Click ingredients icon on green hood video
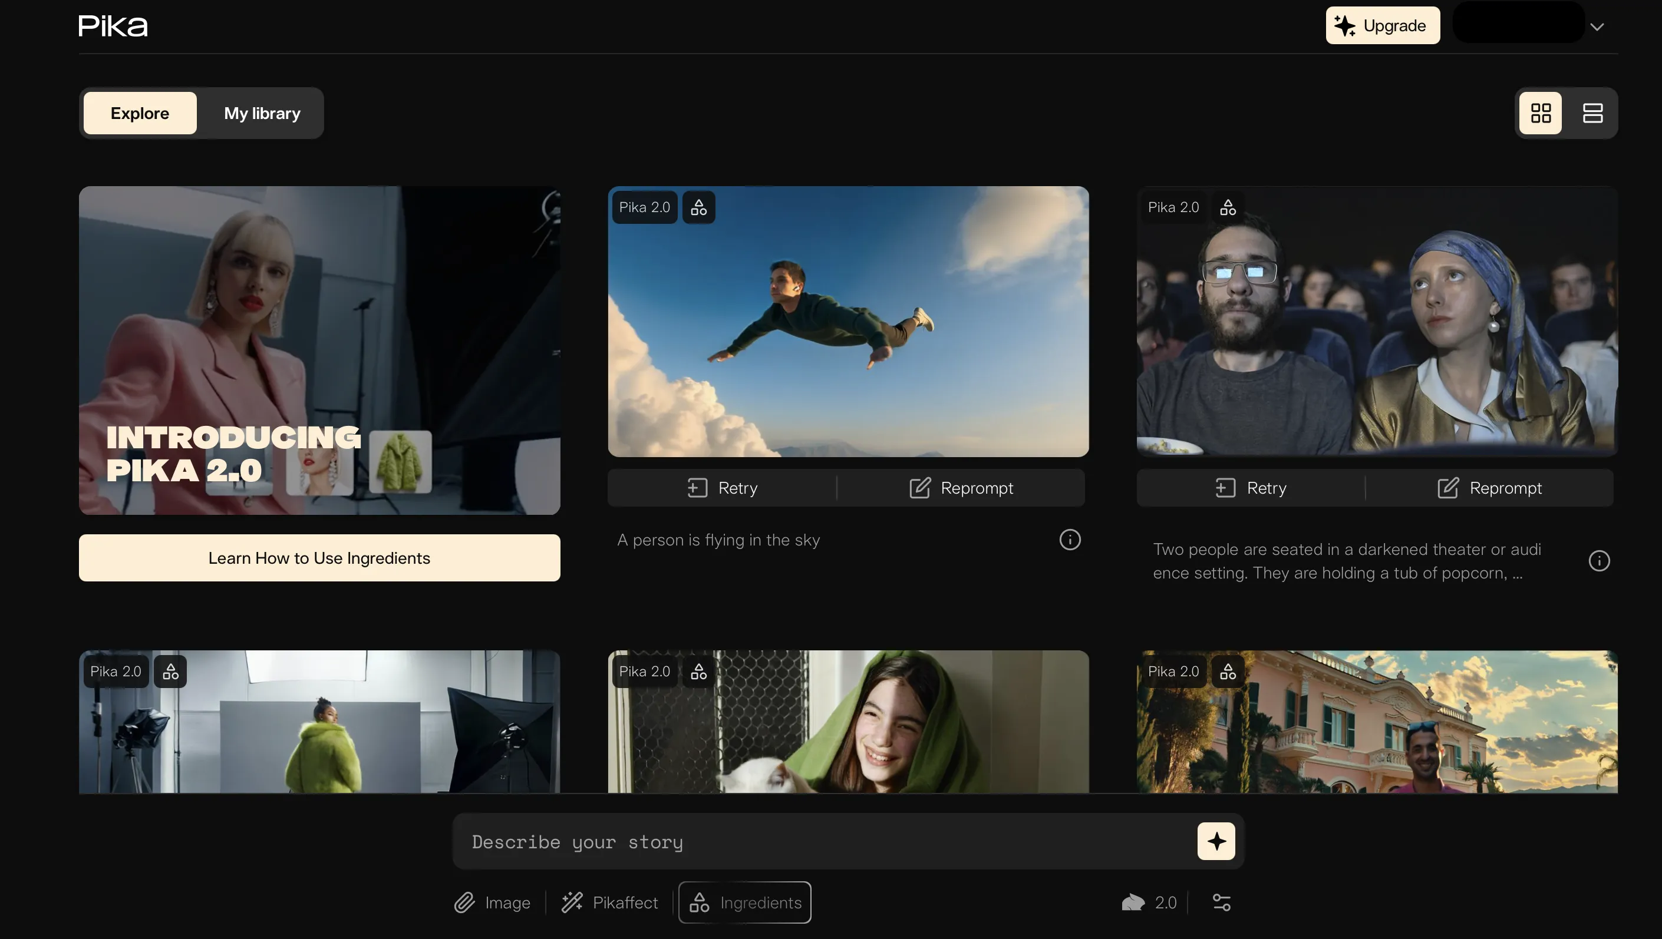Screen dimensions: 1662x939 point(699,672)
